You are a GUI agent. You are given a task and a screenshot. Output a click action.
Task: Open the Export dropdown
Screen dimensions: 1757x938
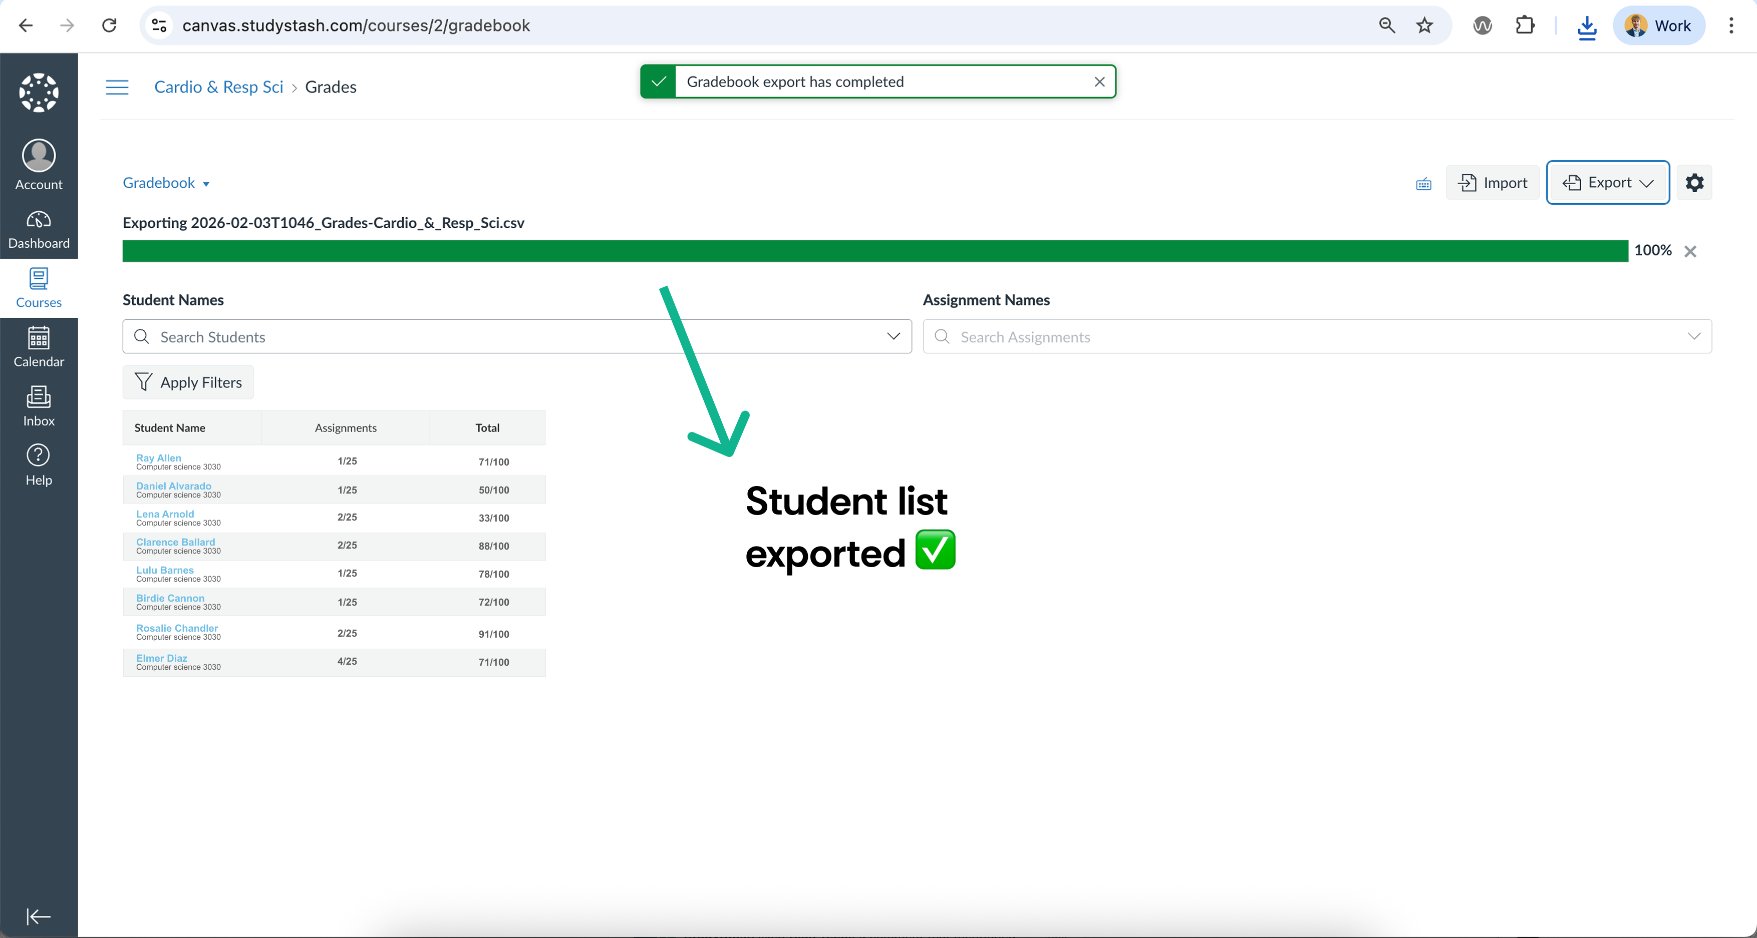(x=1608, y=182)
